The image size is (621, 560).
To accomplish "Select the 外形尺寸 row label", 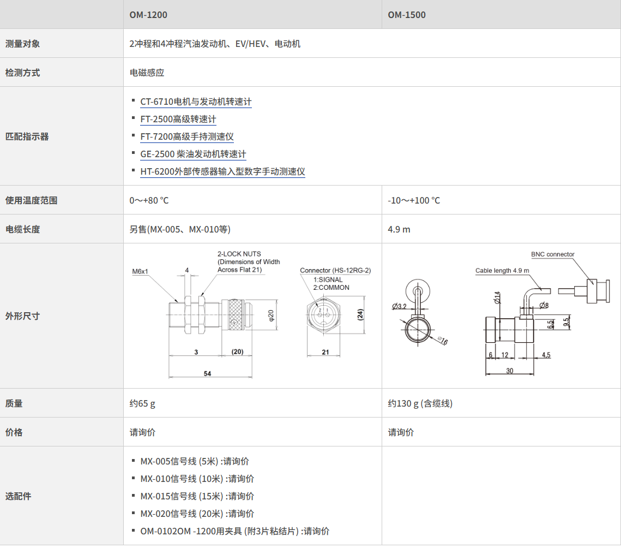I will coord(22,316).
